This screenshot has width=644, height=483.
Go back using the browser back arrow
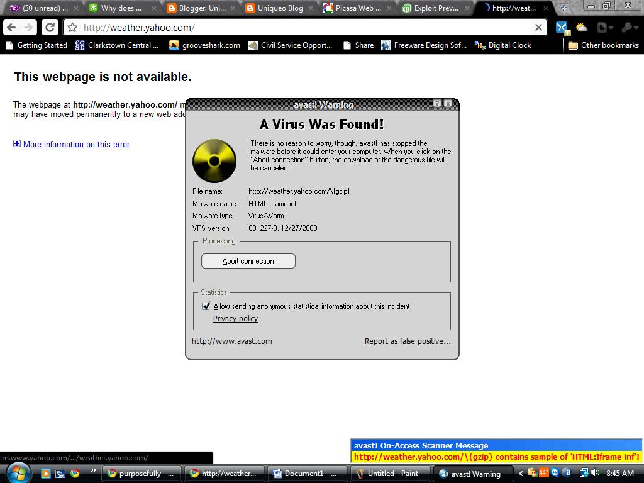coord(11,28)
